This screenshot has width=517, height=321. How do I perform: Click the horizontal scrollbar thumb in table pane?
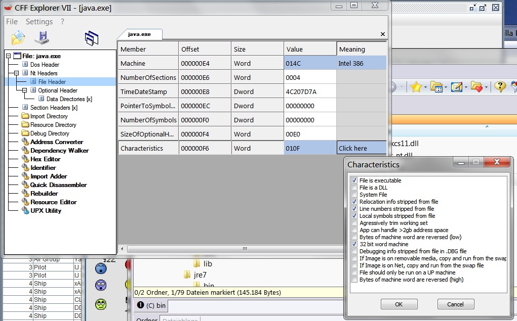(235, 249)
